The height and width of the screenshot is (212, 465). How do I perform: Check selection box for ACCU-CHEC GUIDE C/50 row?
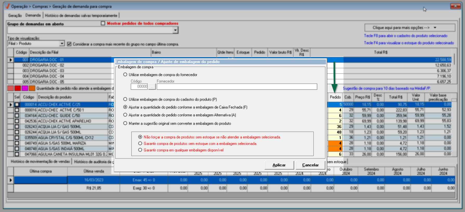(x=17, y=115)
